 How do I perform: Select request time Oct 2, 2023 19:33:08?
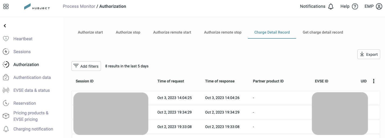click(175, 127)
